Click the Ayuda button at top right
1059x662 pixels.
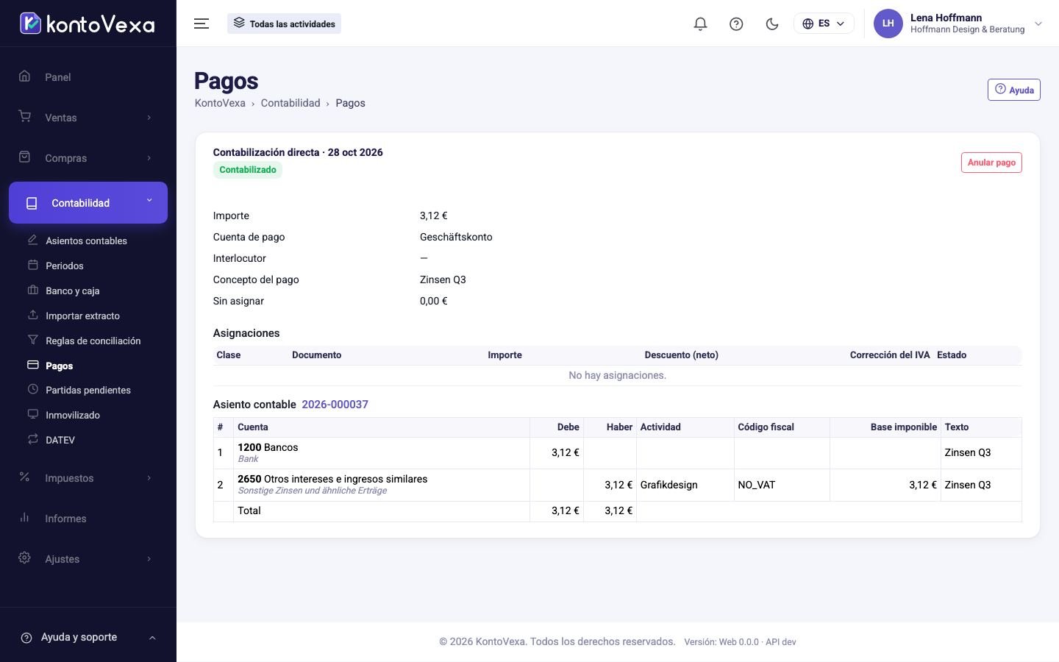(1013, 90)
